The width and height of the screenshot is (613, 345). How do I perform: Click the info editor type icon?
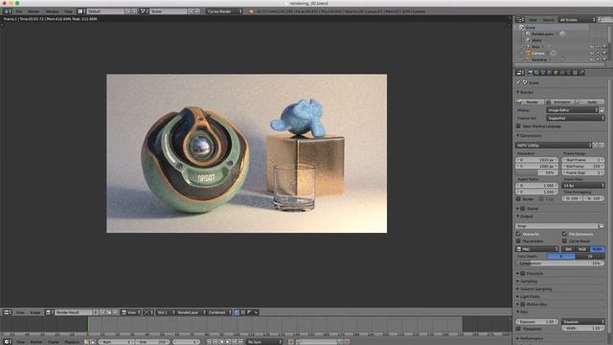7,11
